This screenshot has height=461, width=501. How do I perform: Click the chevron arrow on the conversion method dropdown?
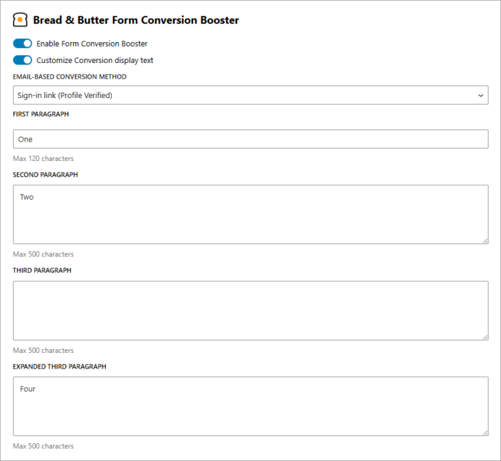(x=480, y=95)
